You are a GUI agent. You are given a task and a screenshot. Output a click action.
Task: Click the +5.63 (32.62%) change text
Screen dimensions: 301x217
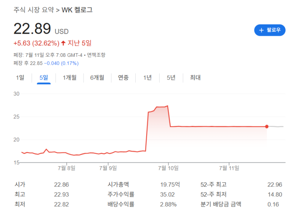[36, 43]
